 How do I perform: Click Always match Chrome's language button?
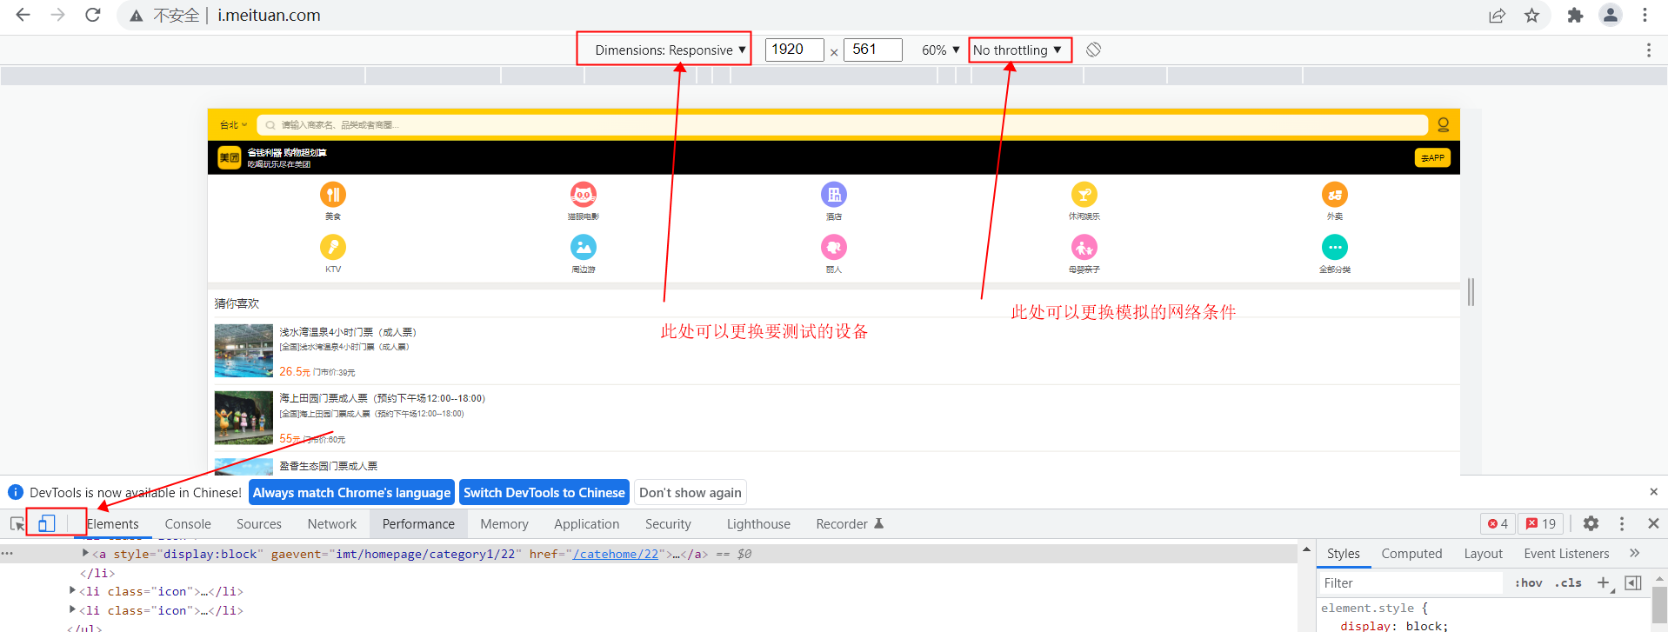pyautogui.click(x=351, y=492)
